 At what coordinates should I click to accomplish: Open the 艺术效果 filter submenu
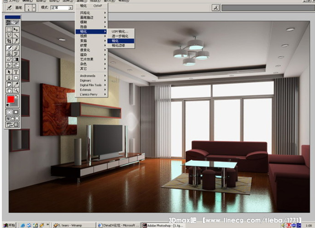[x=91, y=59]
